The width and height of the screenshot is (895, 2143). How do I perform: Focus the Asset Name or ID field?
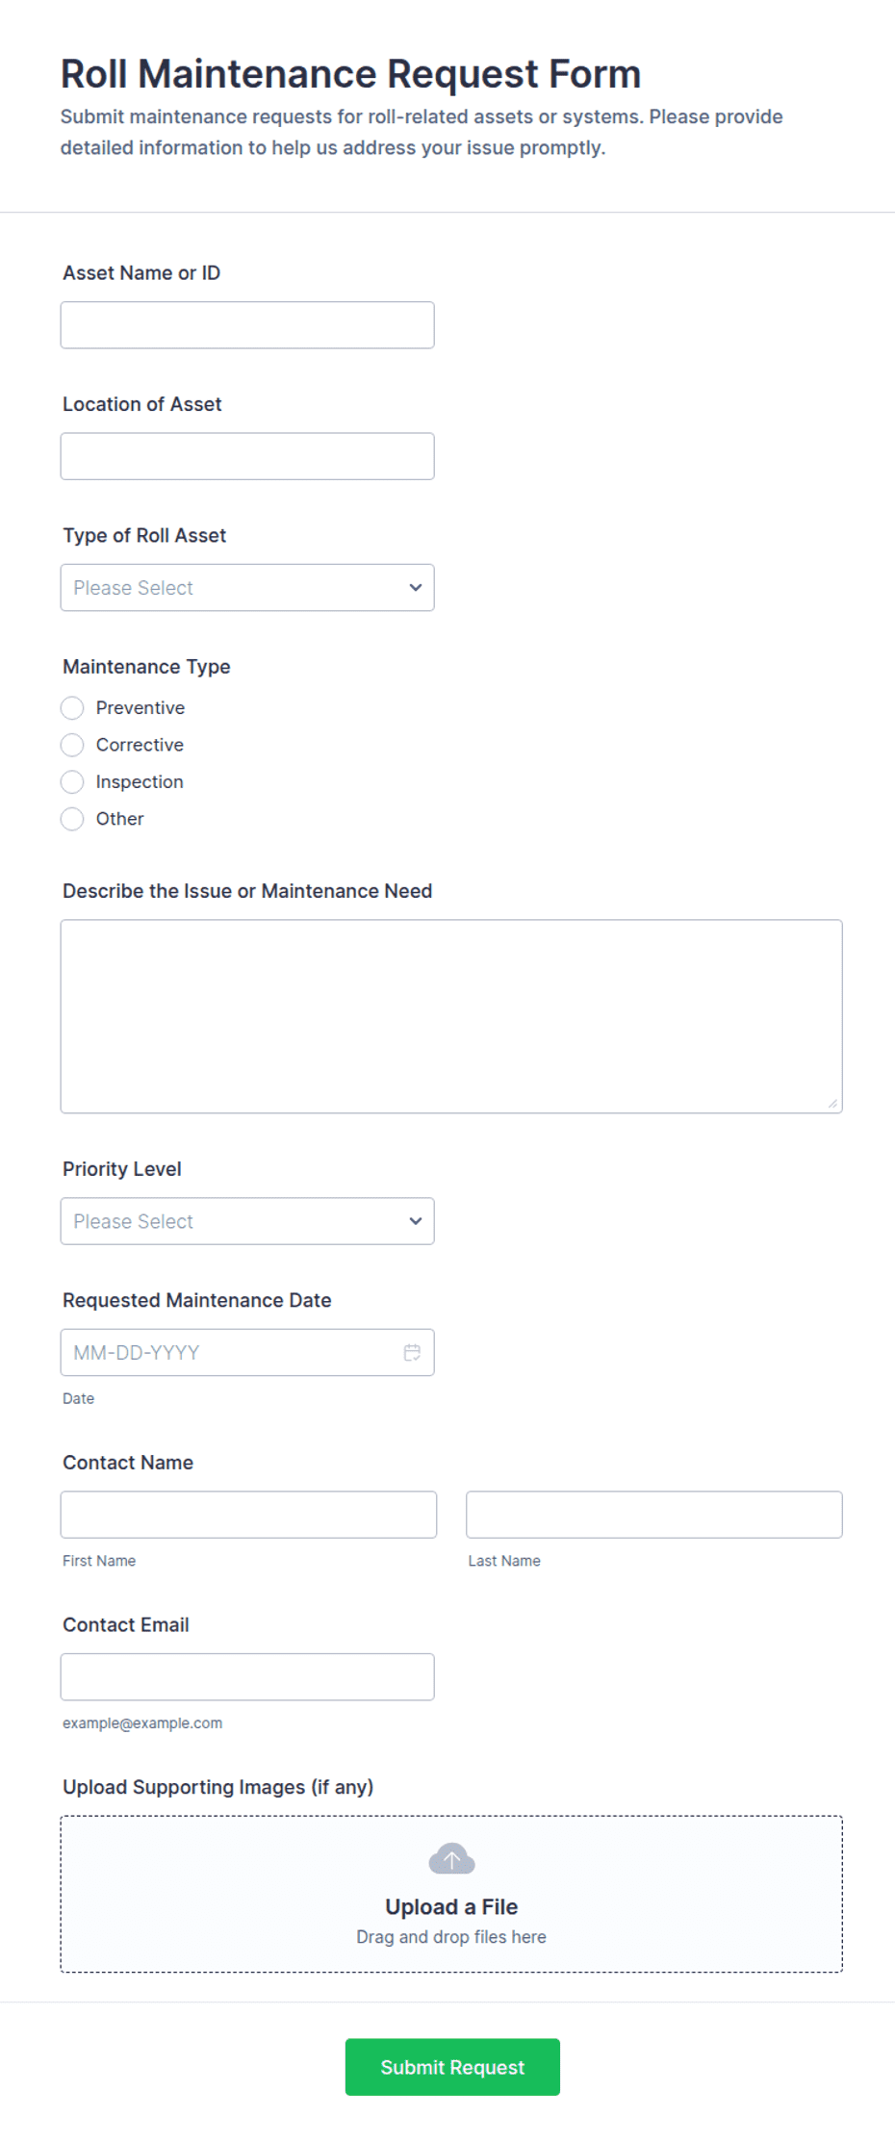coord(247,325)
